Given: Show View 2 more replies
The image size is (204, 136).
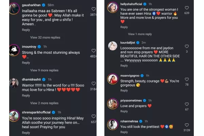Looking at the screenshot, I should click(x=44, y=103).
